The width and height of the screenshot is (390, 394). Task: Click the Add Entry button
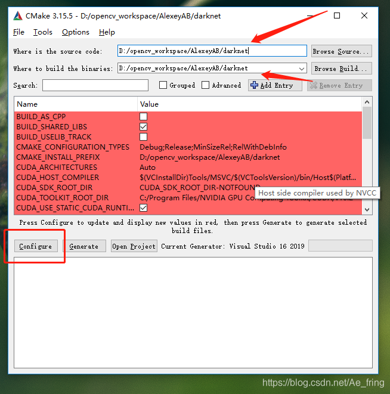pyautogui.click(x=275, y=85)
